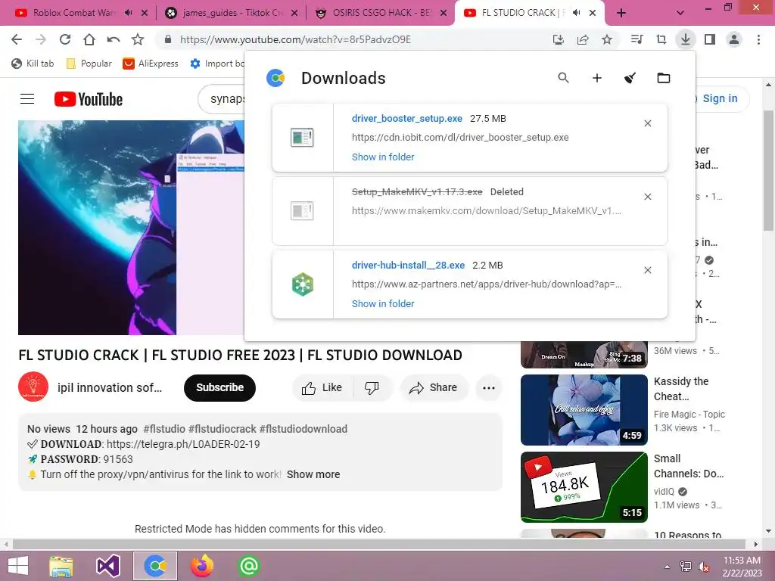Subscribe to ipil innovation channel
The width and height of the screenshot is (775, 581).
tap(220, 388)
